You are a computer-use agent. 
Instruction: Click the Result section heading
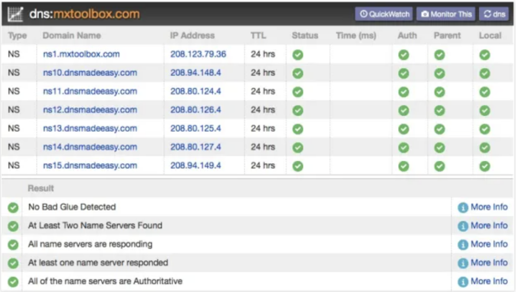pos(41,188)
